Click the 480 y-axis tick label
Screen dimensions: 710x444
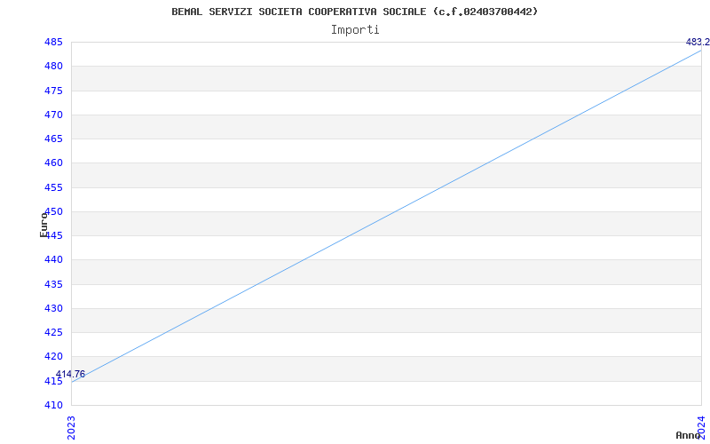[x=53, y=66]
